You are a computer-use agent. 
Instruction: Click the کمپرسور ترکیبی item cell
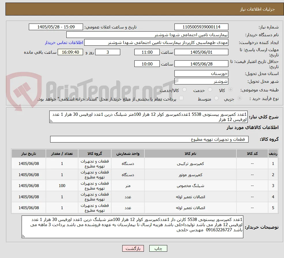pyautogui.click(x=190, y=164)
